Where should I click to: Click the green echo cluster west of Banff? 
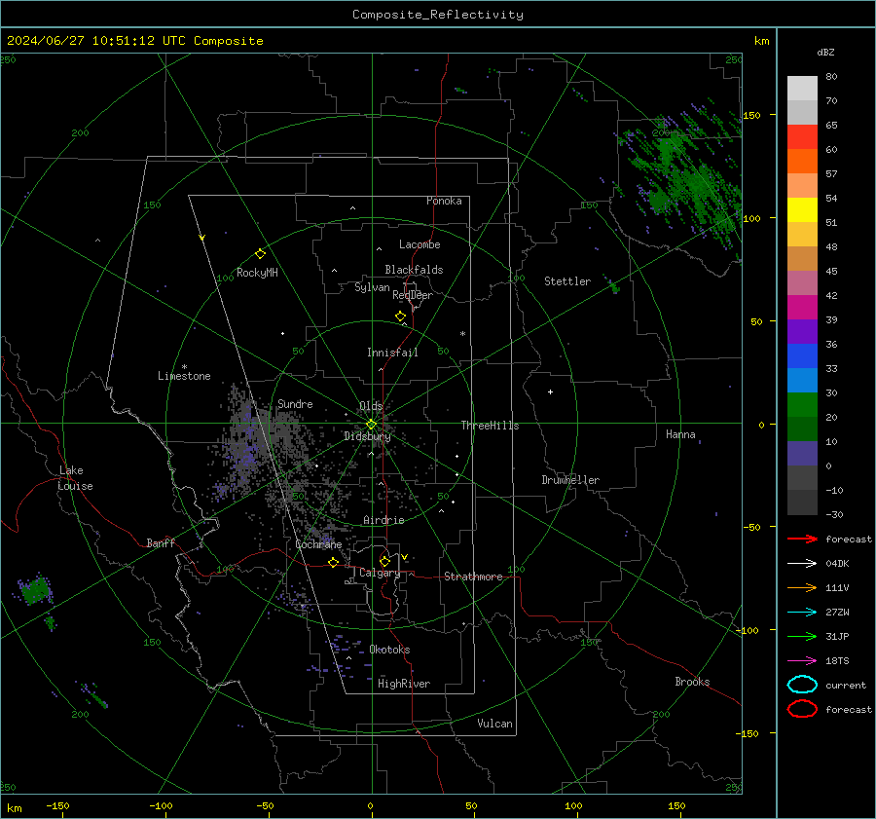click(35, 590)
